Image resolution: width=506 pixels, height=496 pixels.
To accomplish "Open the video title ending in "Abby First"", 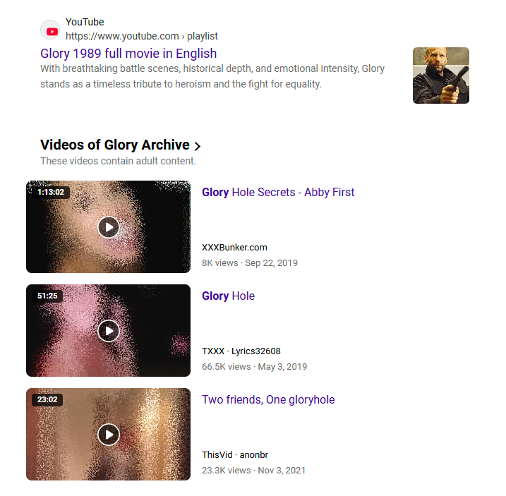I will tap(278, 193).
